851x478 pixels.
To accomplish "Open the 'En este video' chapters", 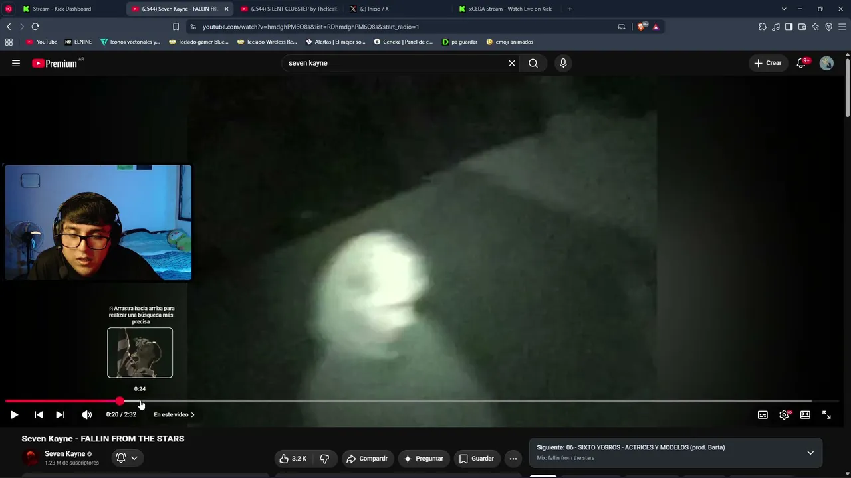I will [x=174, y=414].
